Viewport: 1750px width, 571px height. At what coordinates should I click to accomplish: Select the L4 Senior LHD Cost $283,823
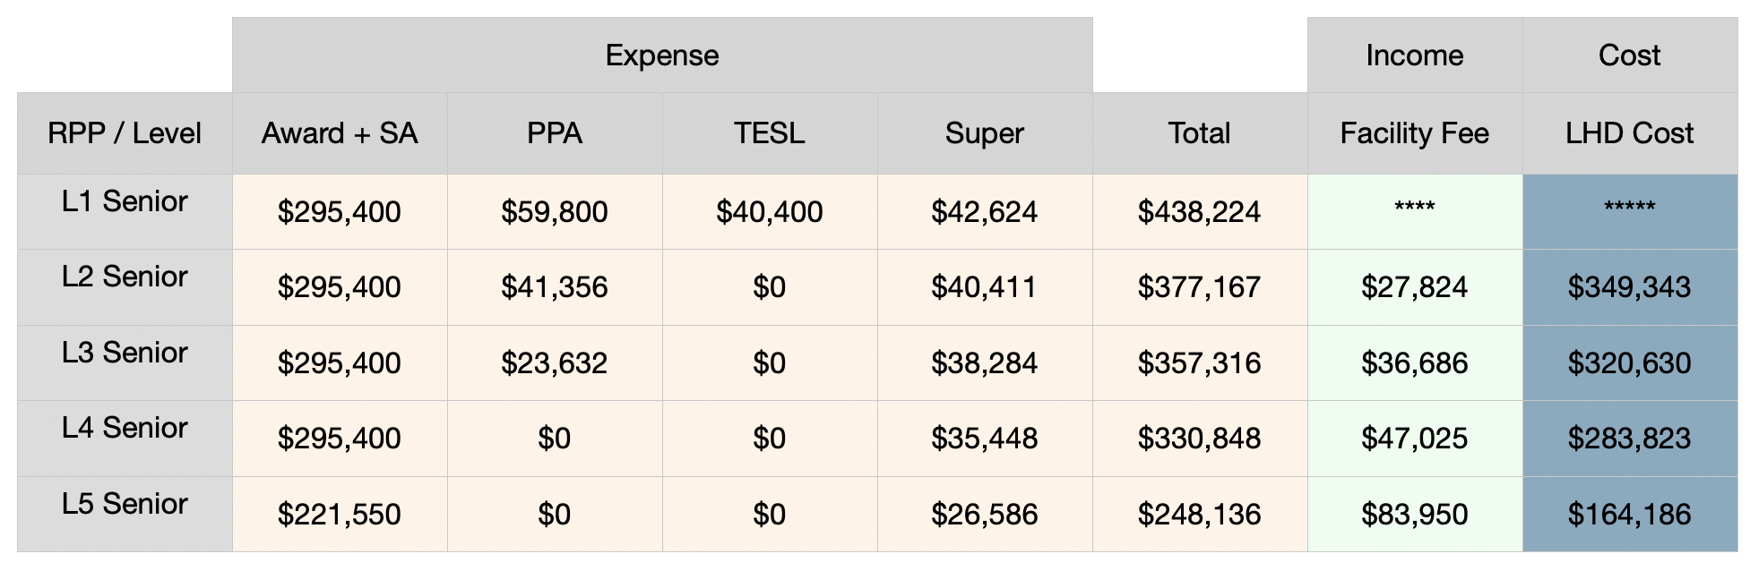pyautogui.click(x=1629, y=439)
